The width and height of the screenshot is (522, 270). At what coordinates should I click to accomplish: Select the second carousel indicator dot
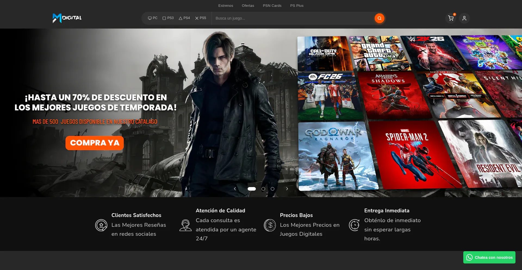(263, 189)
